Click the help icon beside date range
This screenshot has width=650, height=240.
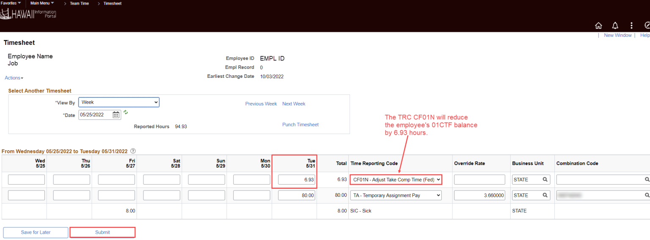(x=133, y=151)
